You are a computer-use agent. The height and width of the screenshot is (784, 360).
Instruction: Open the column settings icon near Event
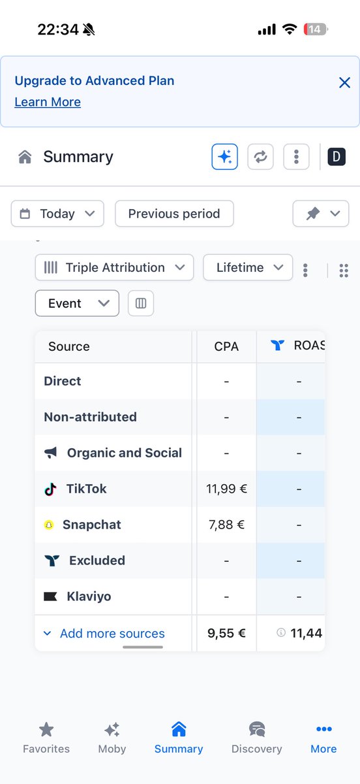point(141,303)
